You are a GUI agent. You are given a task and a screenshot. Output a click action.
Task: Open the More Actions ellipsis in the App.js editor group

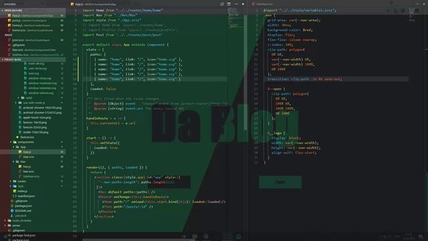[x=236, y=4]
